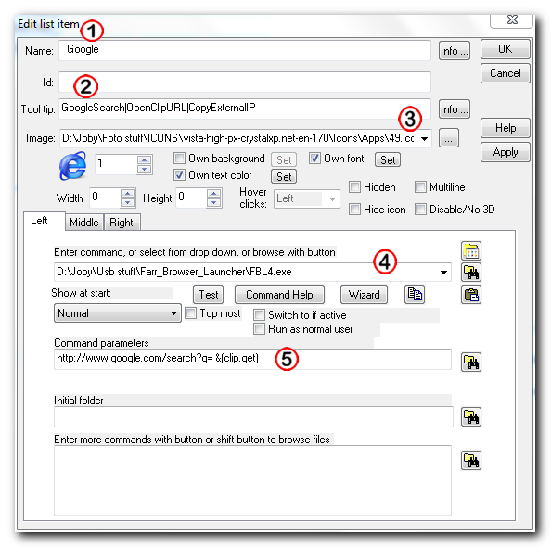The height and width of the screenshot is (548, 551).
Task: Browse for Initial folder
Action: 471,417
